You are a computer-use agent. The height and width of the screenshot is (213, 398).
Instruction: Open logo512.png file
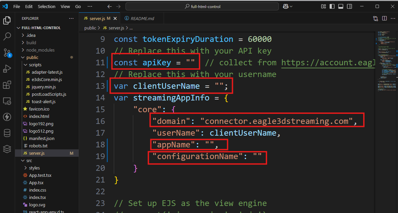click(47, 131)
